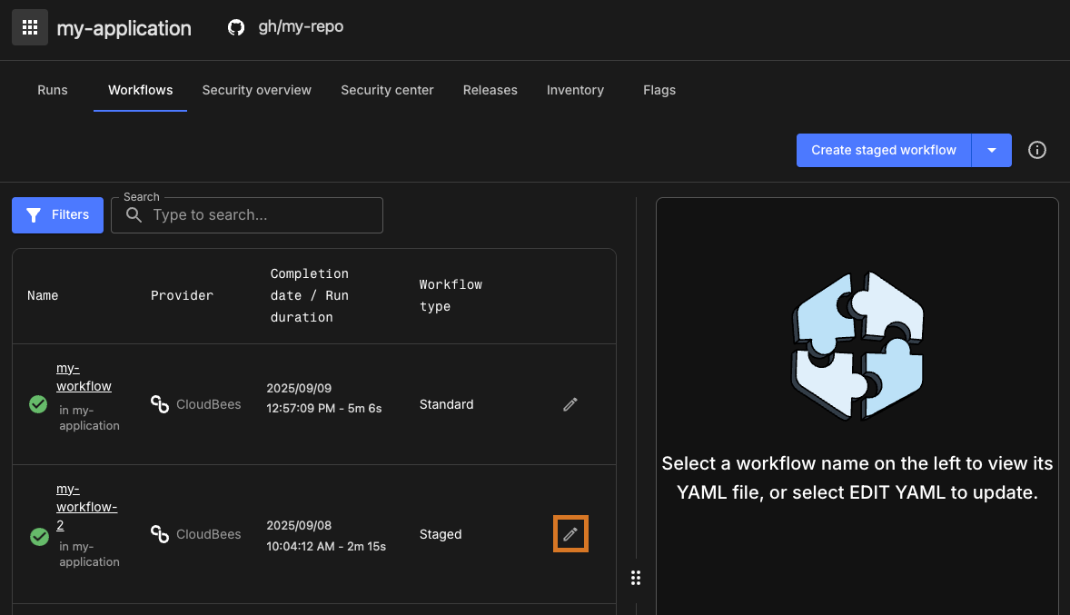Click inside the Type to search field

click(254, 215)
